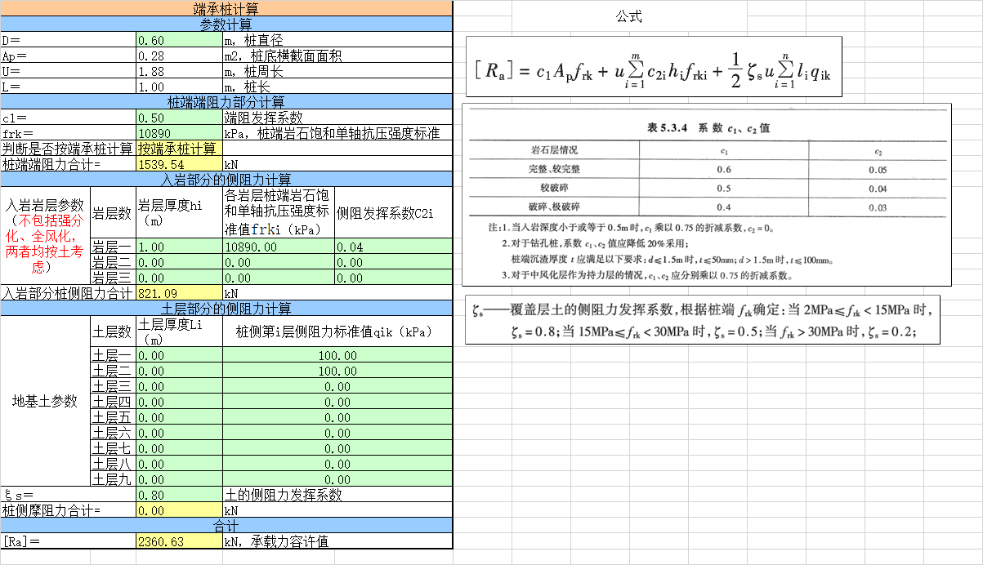Click the "判断是否按端承桩计算" label cell
This screenshot has width=983, height=565.
click(69, 149)
